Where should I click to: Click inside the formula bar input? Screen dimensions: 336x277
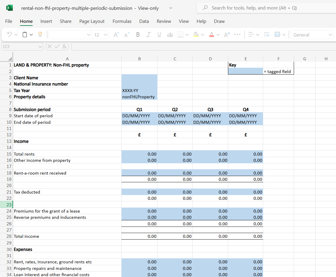click(x=204, y=46)
